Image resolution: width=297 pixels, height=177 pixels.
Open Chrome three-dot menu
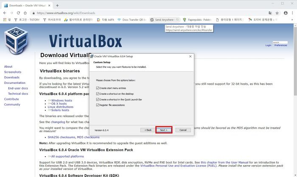pyautogui.click(x=292, y=13)
